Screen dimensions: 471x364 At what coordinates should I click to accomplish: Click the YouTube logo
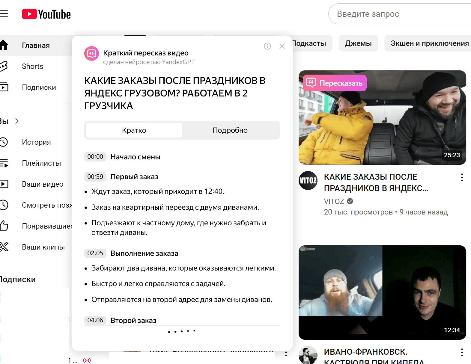(46, 14)
